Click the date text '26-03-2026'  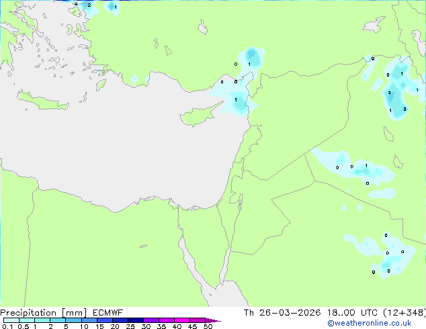click(x=290, y=313)
